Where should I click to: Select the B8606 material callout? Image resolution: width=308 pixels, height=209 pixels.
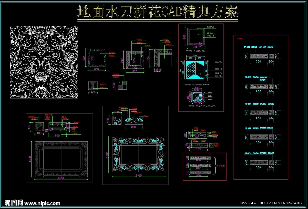coord(210,28)
